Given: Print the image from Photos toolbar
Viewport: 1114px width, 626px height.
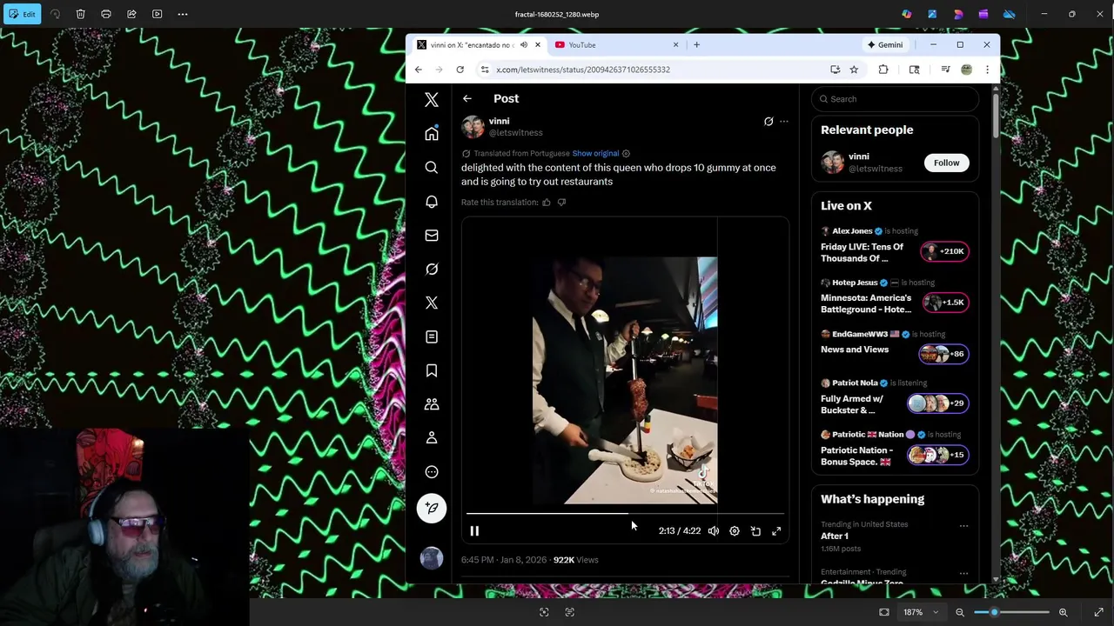Looking at the screenshot, I should pyautogui.click(x=106, y=14).
